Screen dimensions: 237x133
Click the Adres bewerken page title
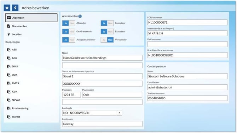35,8
